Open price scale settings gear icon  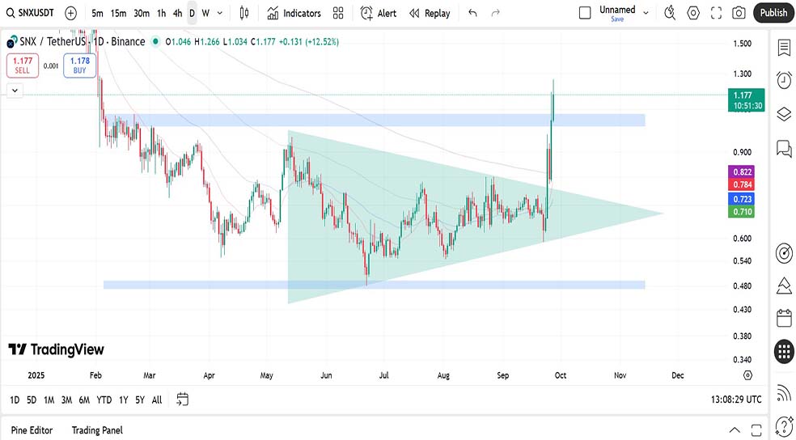747,375
